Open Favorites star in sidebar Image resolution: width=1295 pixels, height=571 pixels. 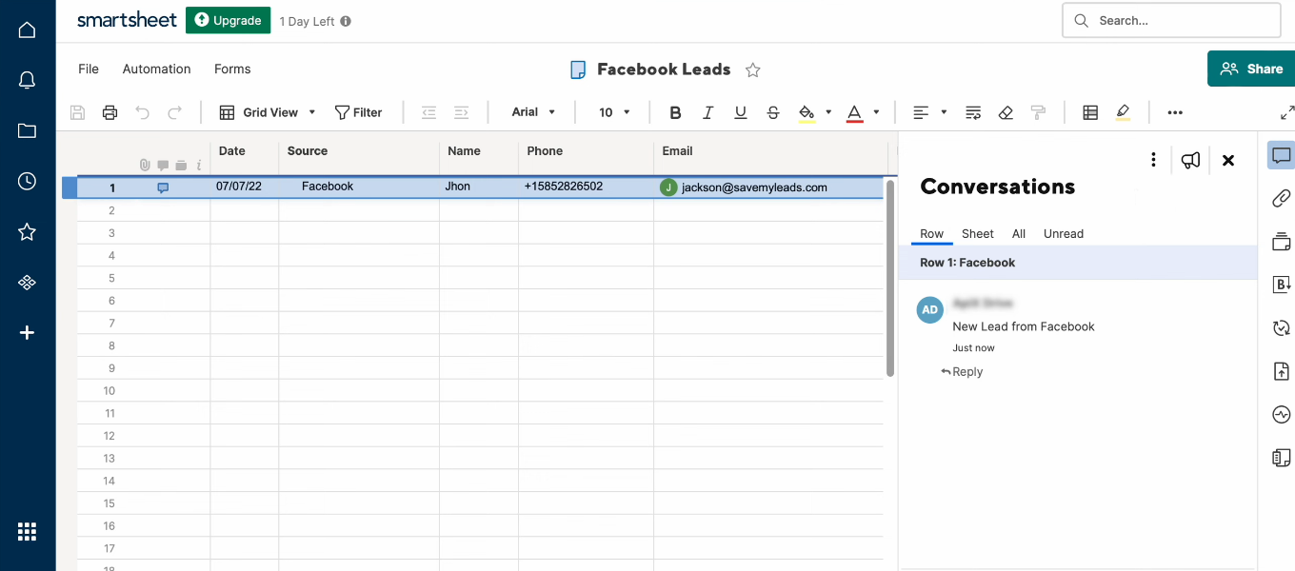[27, 231]
